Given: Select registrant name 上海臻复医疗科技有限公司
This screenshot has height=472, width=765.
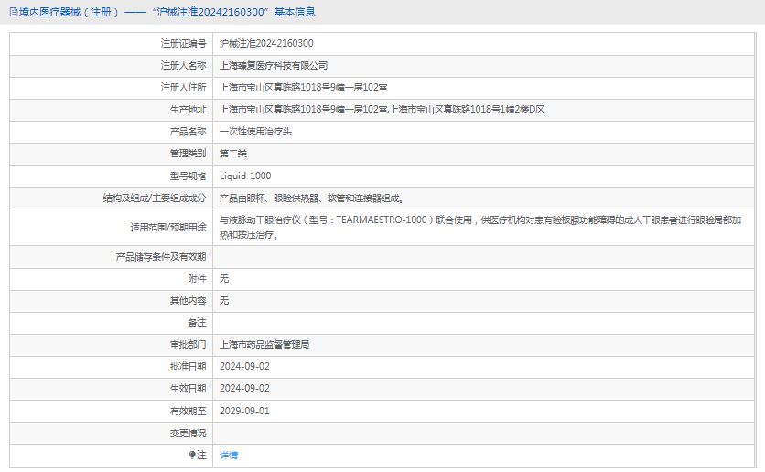Looking at the screenshot, I should pyautogui.click(x=274, y=65).
